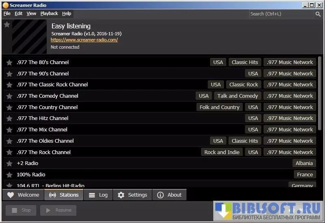Screen dimensions: 325x223
Task: Select .977 The Hitz Channel station
Action: point(43,118)
